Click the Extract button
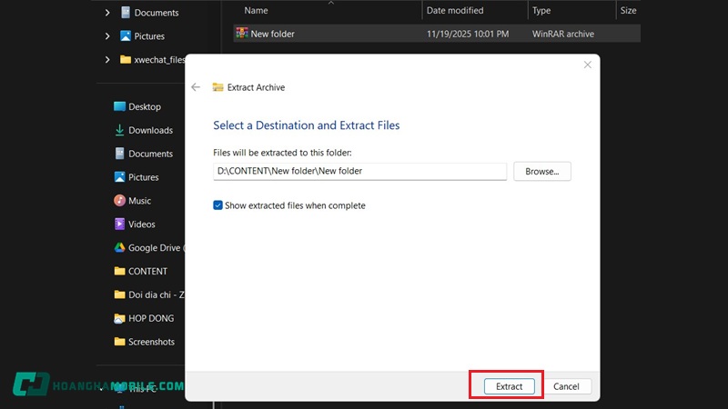Viewport: 728px width, 409px height. coord(509,386)
